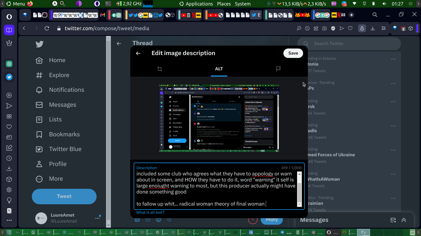Switch to the ALT tab
This screenshot has width=421, height=236.
point(219,69)
